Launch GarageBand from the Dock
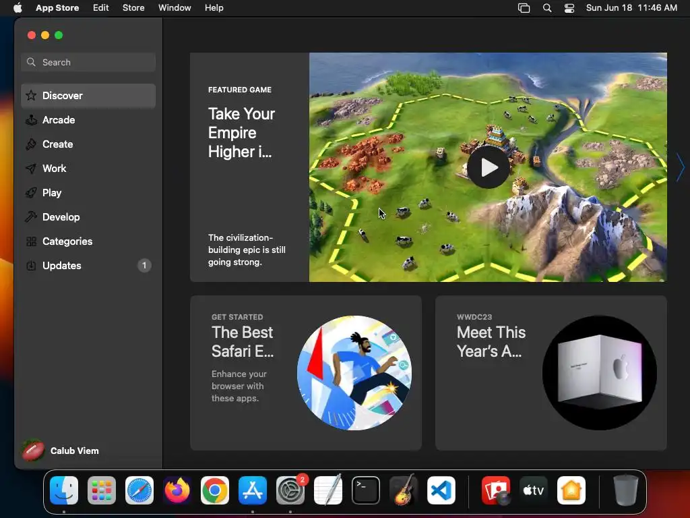Image resolution: width=690 pixels, height=518 pixels. point(404,490)
